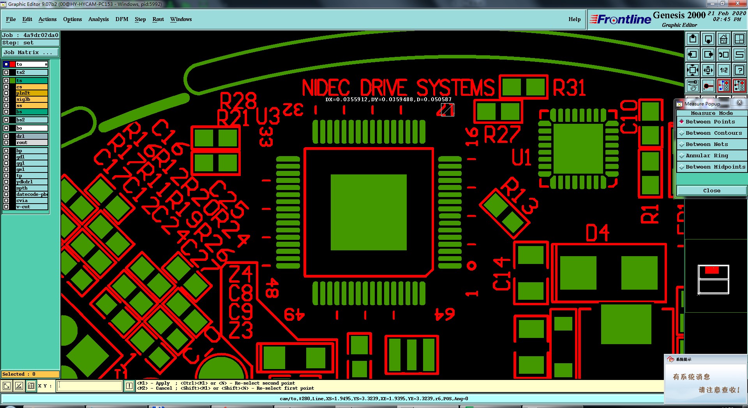Open the Analysis menu
The width and height of the screenshot is (748, 408).
[x=99, y=19]
